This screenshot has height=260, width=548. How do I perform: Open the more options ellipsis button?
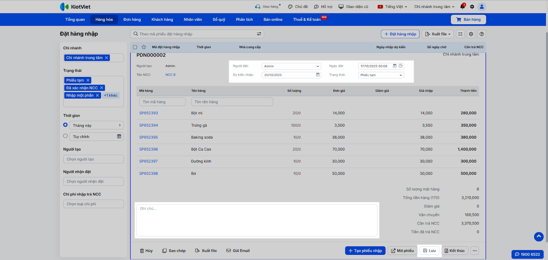[475, 251]
